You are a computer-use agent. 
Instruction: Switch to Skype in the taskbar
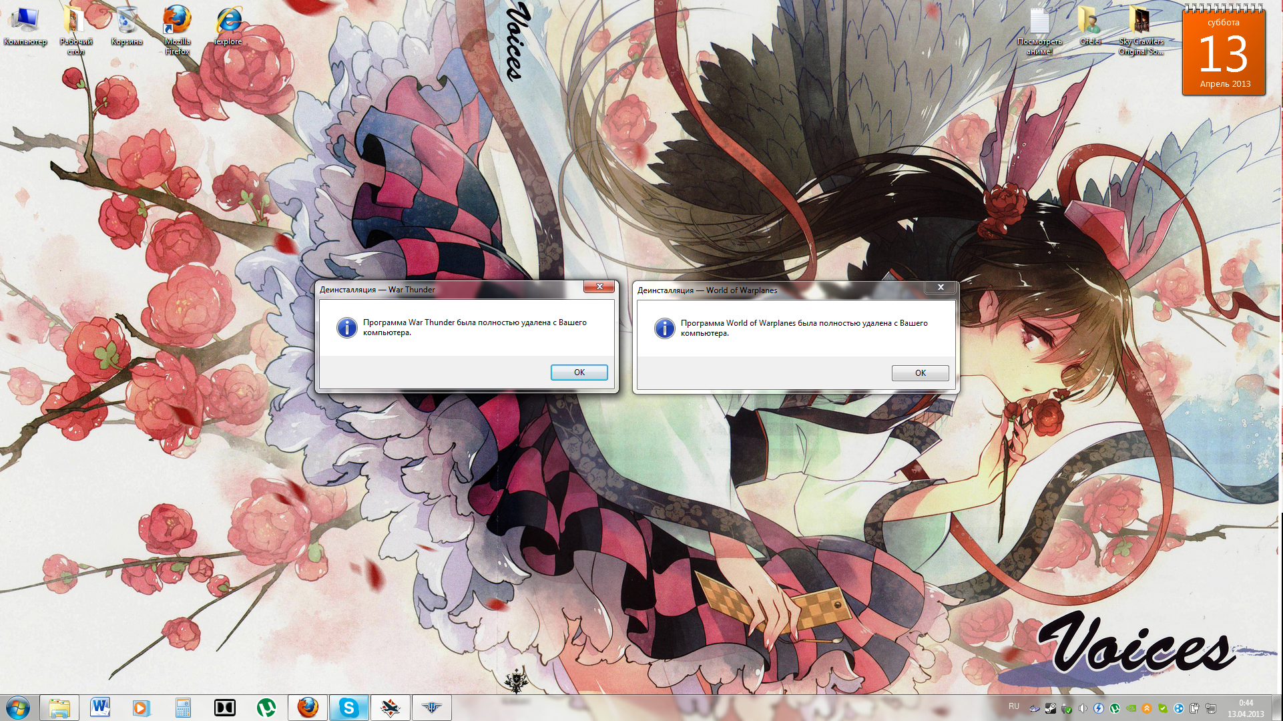(x=349, y=708)
